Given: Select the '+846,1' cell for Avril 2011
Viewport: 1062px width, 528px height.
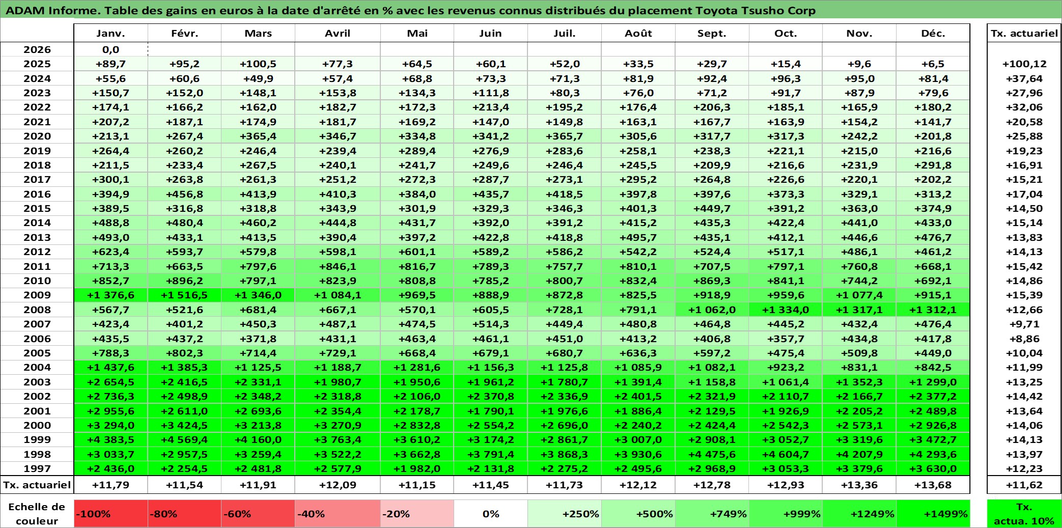Looking at the screenshot, I should pos(338,266).
